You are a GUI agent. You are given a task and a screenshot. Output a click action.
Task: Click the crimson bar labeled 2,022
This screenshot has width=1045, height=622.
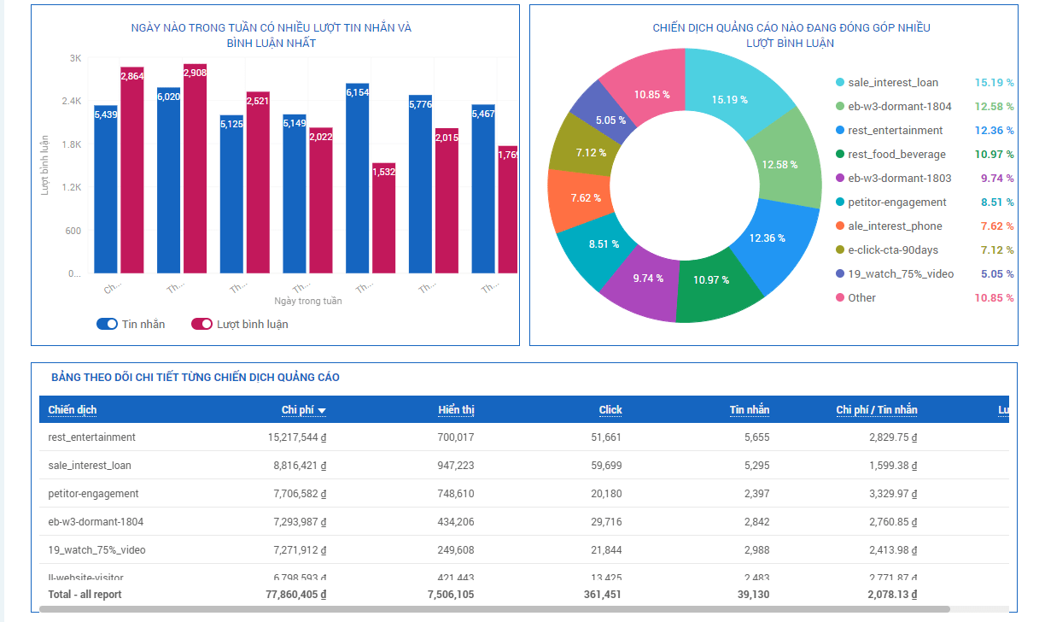pos(321,201)
